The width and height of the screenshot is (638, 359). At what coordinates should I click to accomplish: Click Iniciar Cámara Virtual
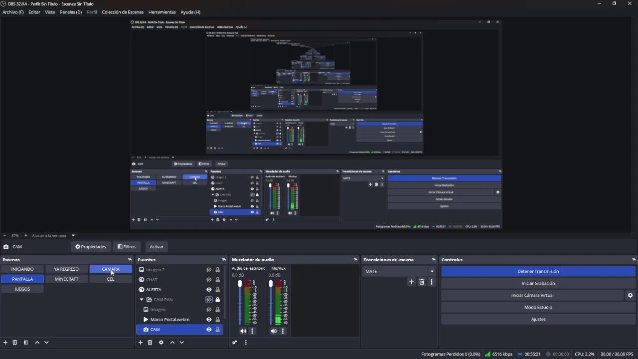tap(532, 295)
